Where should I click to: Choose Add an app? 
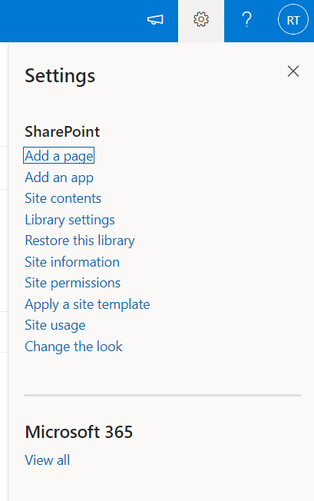59,178
